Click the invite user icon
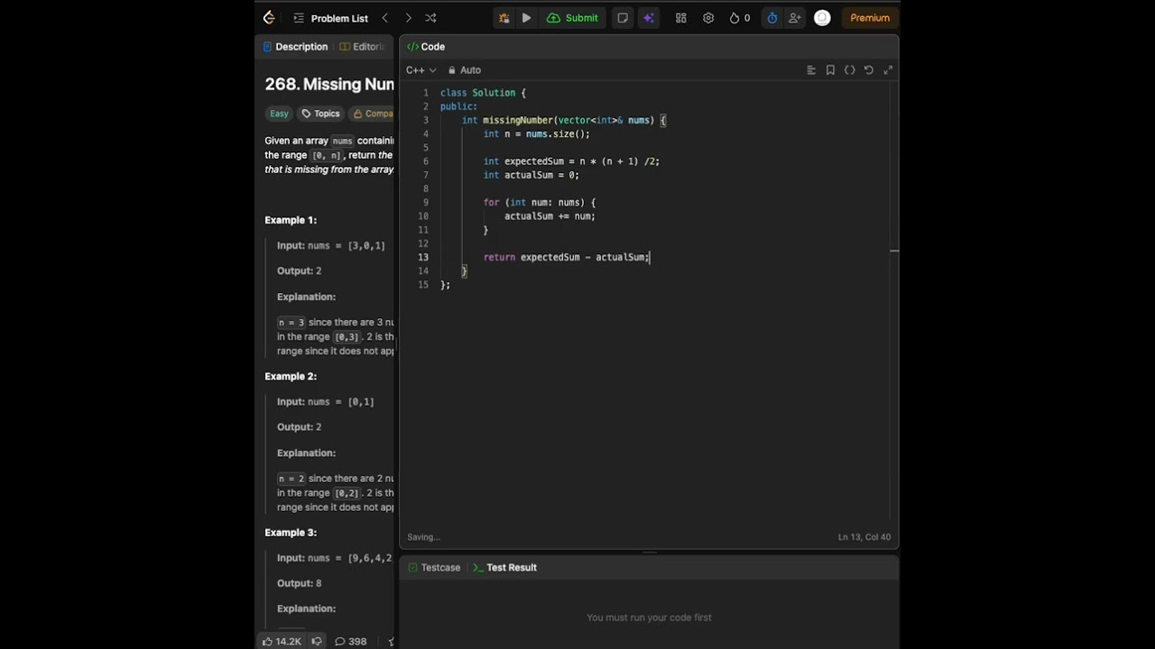This screenshot has width=1155, height=649. click(x=794, y=18)
